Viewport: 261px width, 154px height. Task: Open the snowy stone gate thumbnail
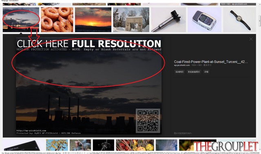tap(131, 20)
